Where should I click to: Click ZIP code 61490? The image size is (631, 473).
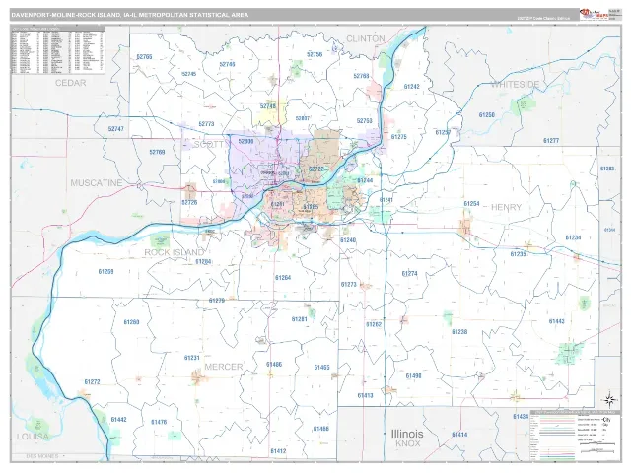click(413, 376)
